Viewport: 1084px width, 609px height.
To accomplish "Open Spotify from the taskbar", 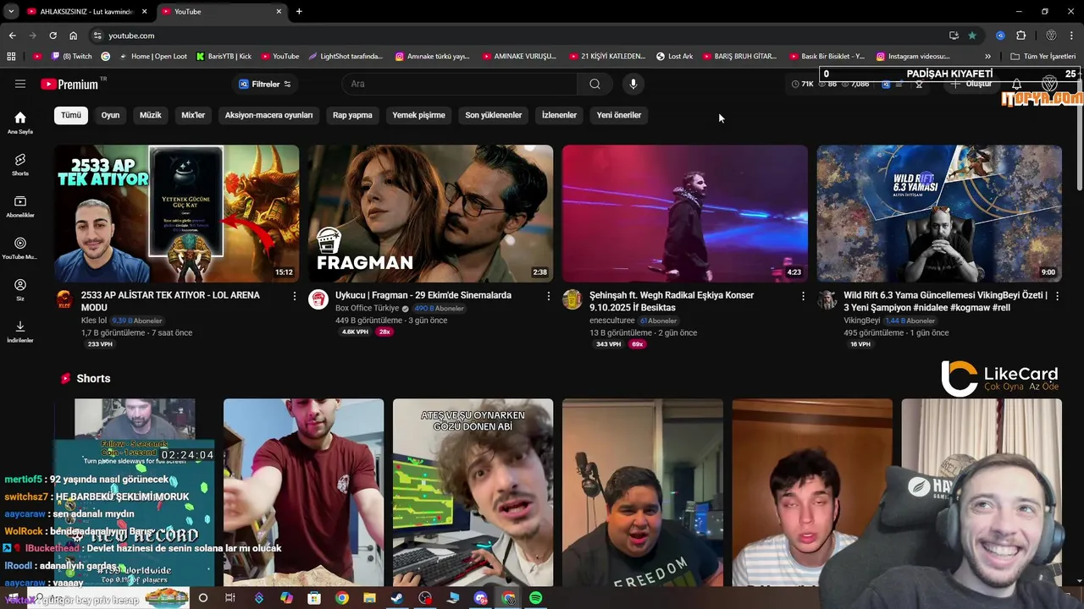I will [536, 598].
